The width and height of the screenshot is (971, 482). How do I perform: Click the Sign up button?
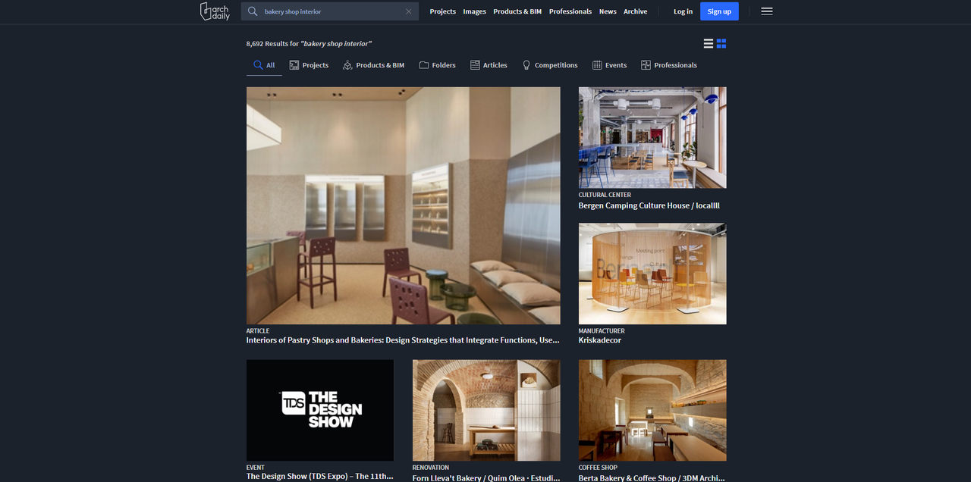coord(719,11)
